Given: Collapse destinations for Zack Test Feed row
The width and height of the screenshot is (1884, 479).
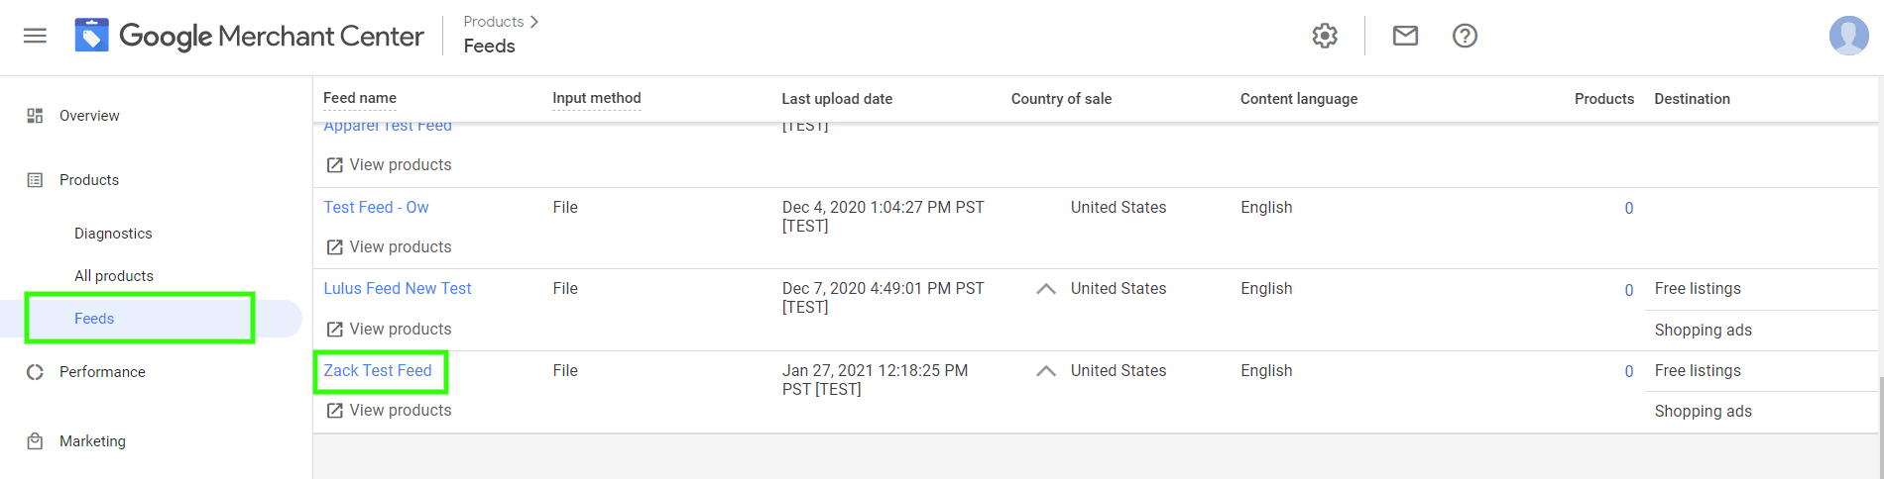Looking at the screenshot, I should pyautogui.click(x=1045, y=371).
